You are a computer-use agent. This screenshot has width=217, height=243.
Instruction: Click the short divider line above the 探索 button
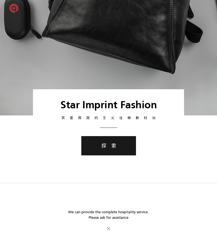tap(109, 128)
